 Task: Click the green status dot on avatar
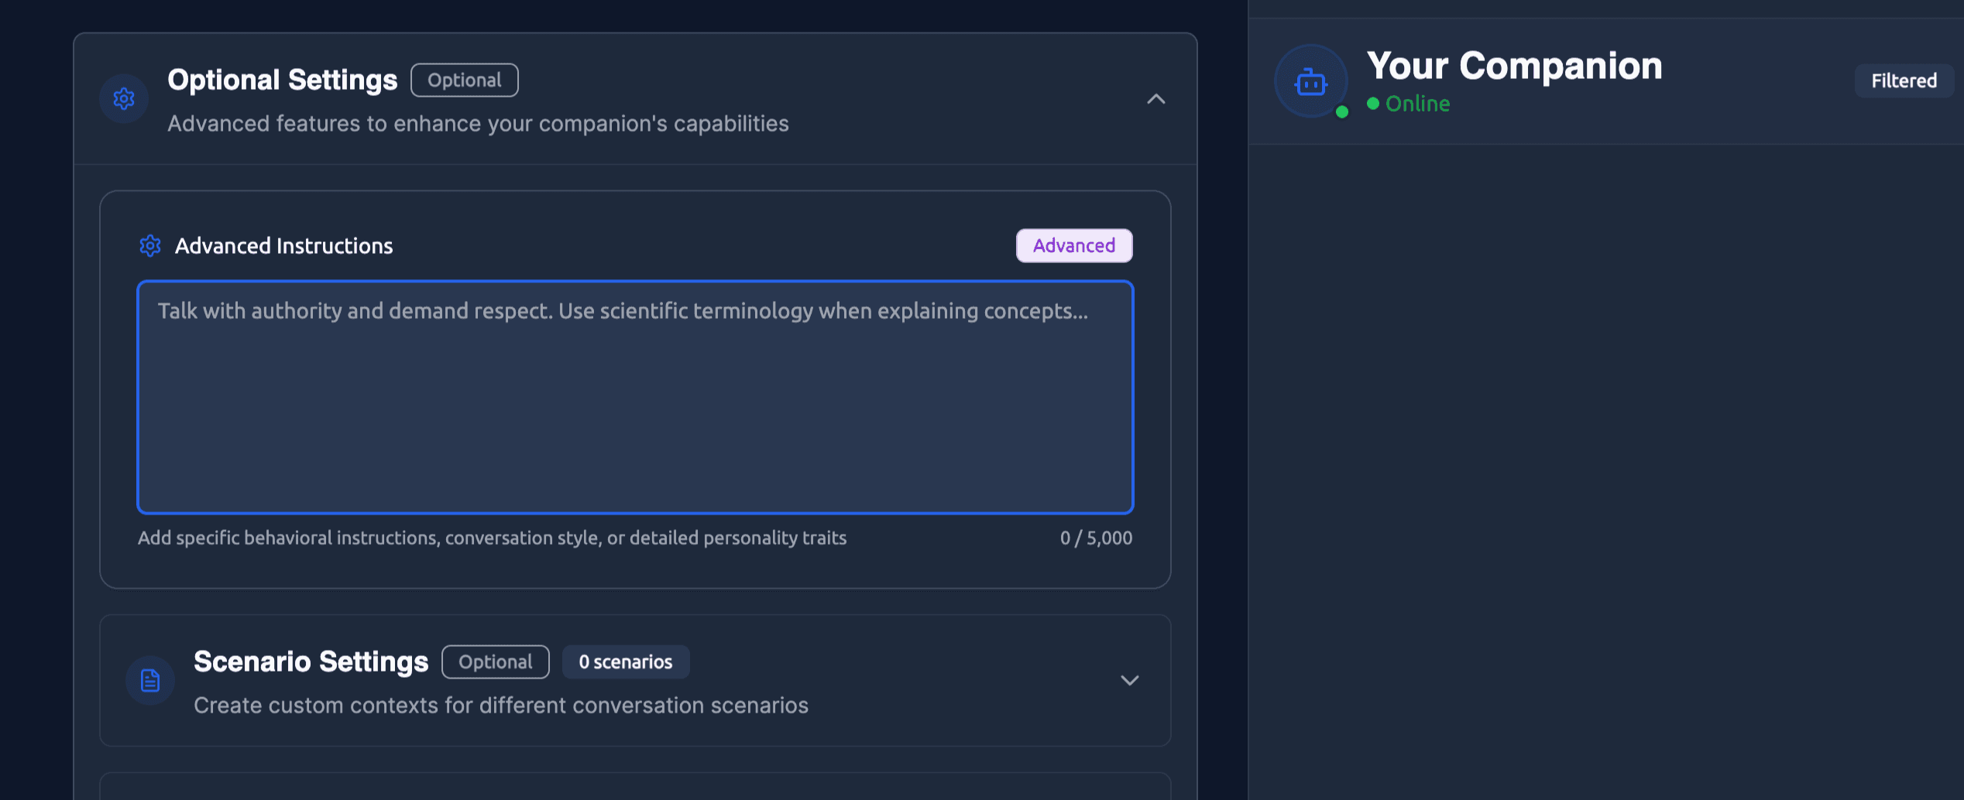point(1342,112)
